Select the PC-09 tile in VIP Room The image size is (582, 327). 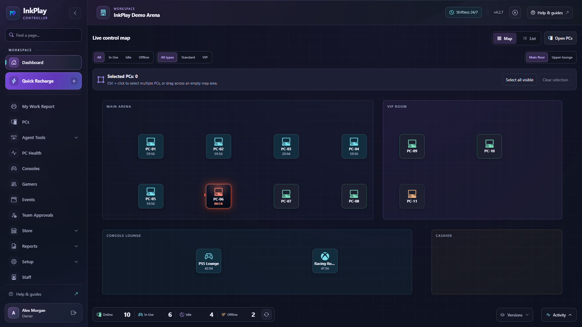coord(412,146)
